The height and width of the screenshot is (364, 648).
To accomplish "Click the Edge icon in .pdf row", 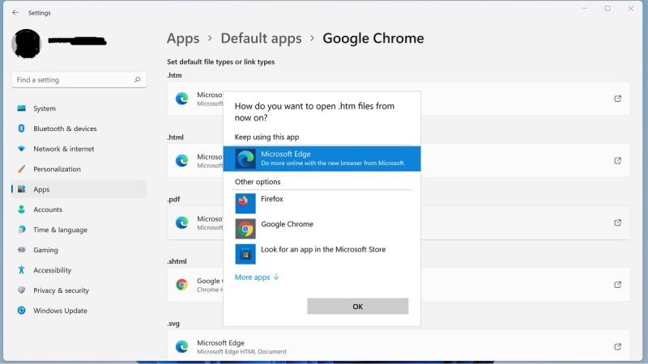I will click(181, 222).
